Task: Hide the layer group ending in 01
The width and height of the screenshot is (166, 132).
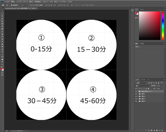Action: pyautogui.click(x=136, y=94)
